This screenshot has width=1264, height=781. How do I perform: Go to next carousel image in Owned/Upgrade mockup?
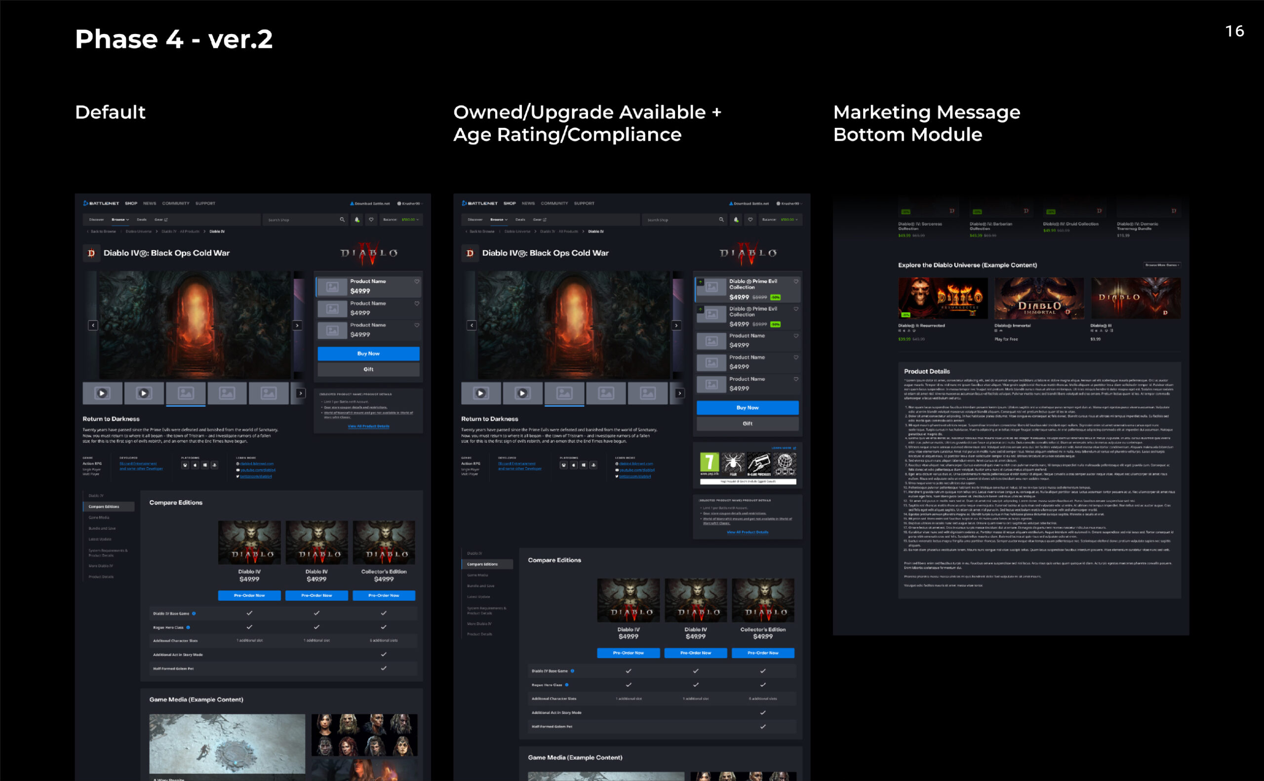[x=676, y=325]
